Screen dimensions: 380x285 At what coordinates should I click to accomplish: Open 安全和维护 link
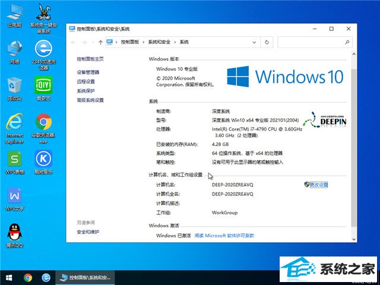pyautogui.click(x=88, y=232)
